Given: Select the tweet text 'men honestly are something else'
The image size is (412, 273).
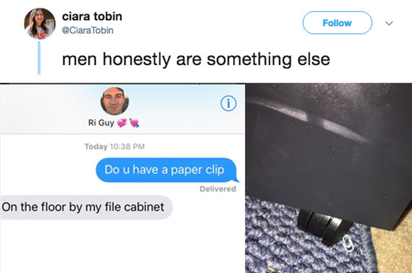Looking at the screenshot, I should click(196, 59).
